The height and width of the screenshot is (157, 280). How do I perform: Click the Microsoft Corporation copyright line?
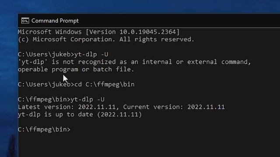[x=106, y=39]
